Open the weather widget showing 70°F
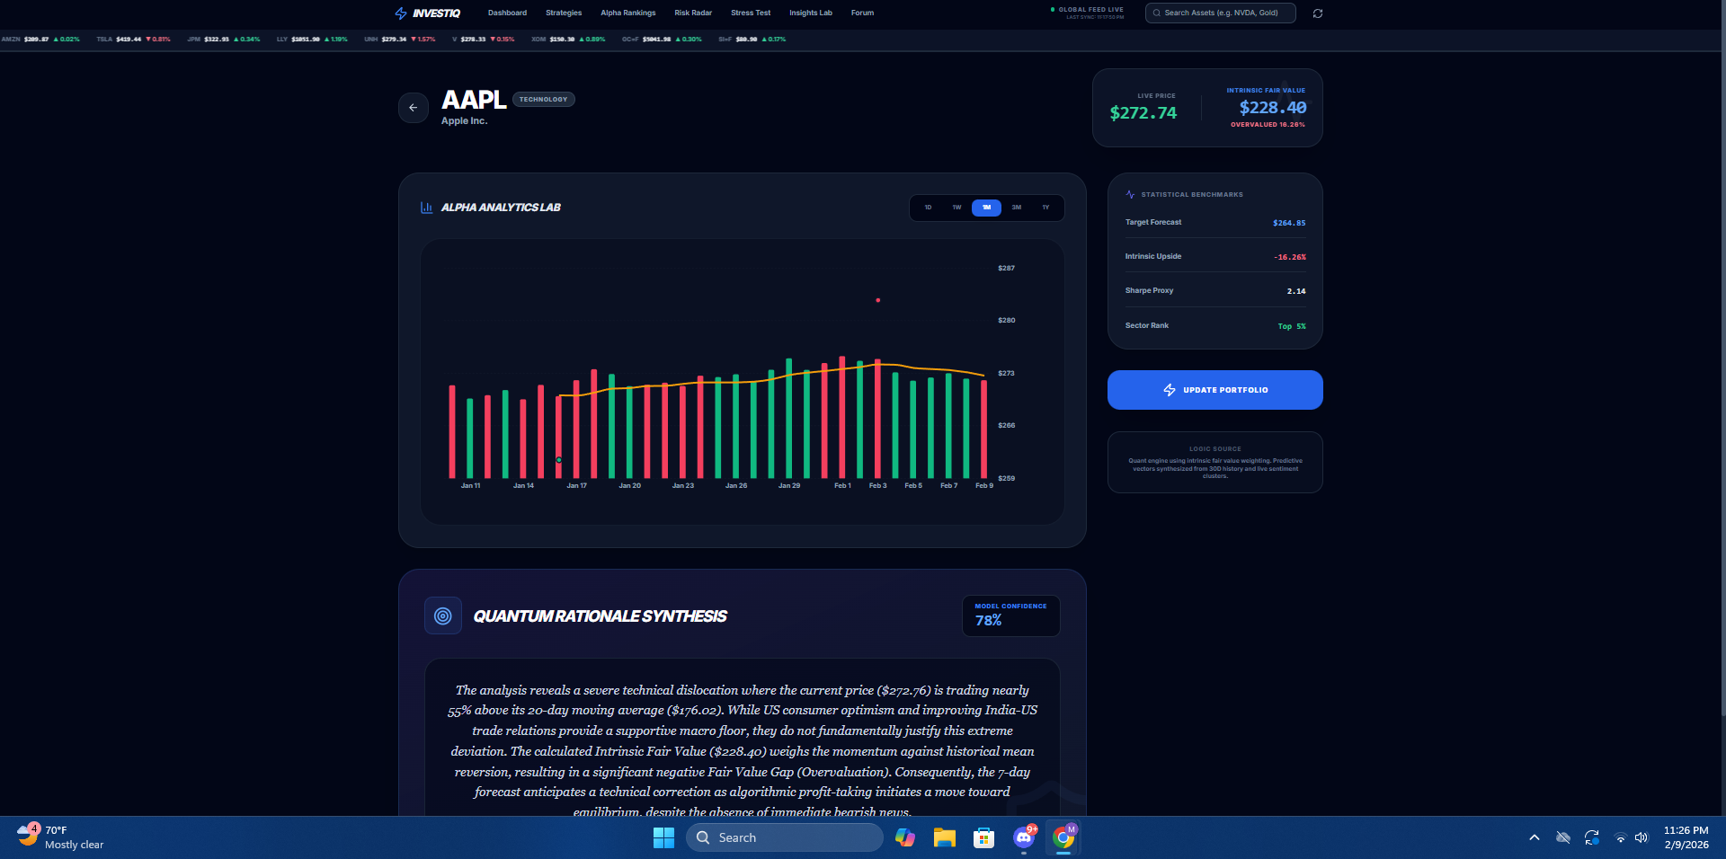 coord(60,837)
